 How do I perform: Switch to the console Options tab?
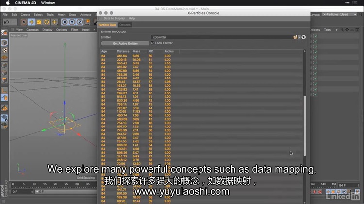125,25
